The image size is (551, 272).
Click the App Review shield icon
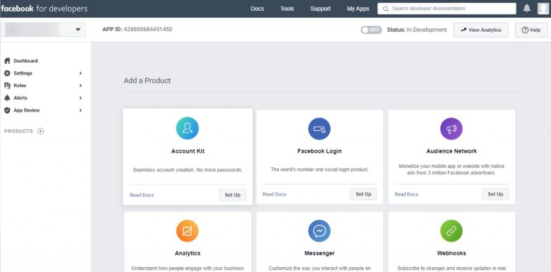[x=7, y=110]
